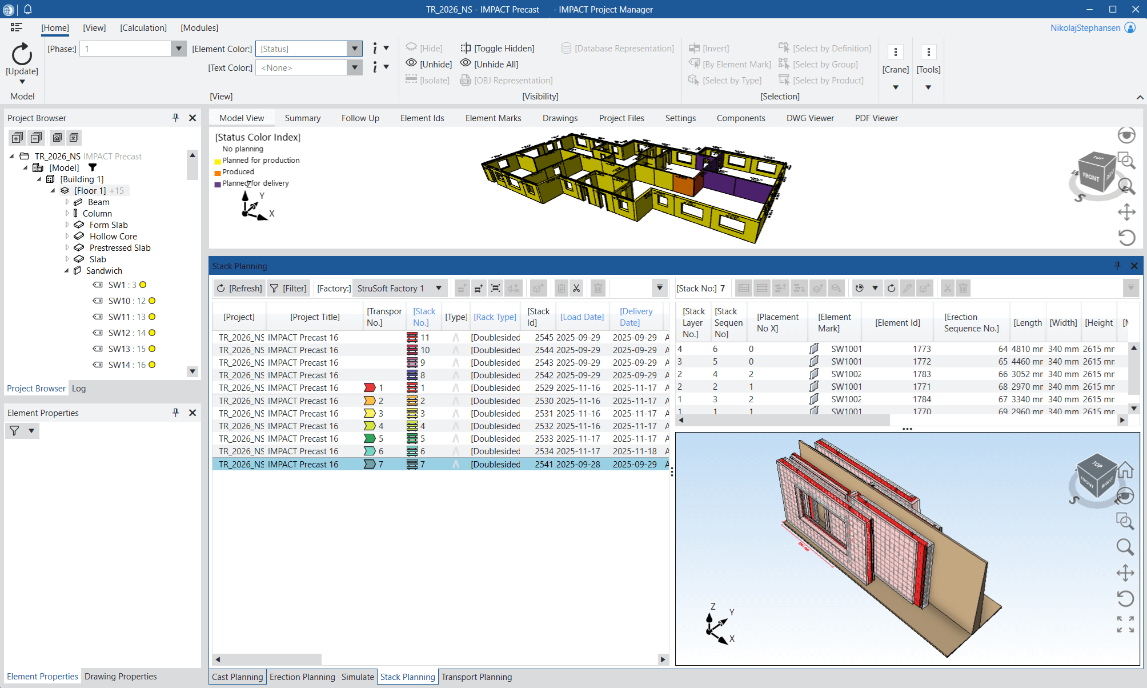Screen dimensions: 1147x688
Task: Click Unhide All eye toggle
Action: coord(466,63)
